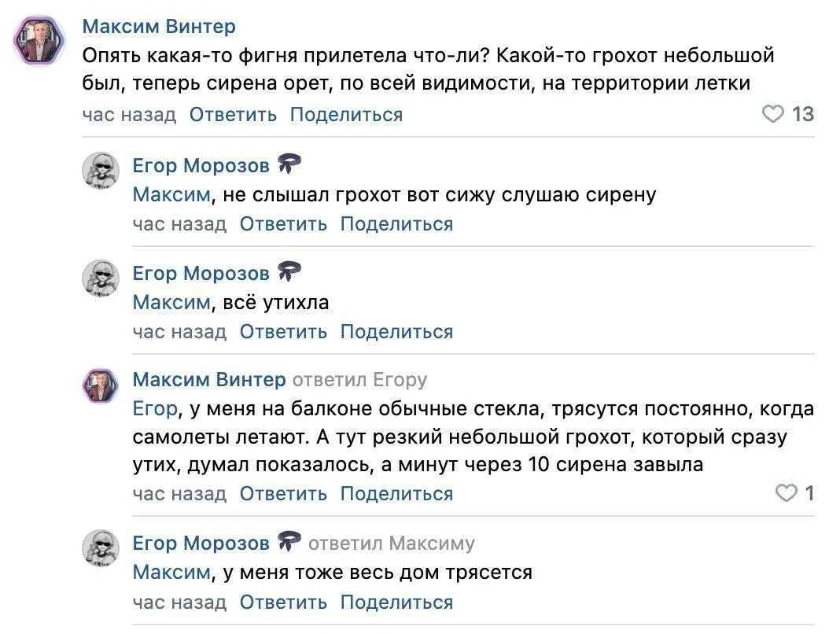The height and width of the screenshot is (634, 840).
Task: Share Максим's long reply via Поделиться
Action: (x=396, y=493)
